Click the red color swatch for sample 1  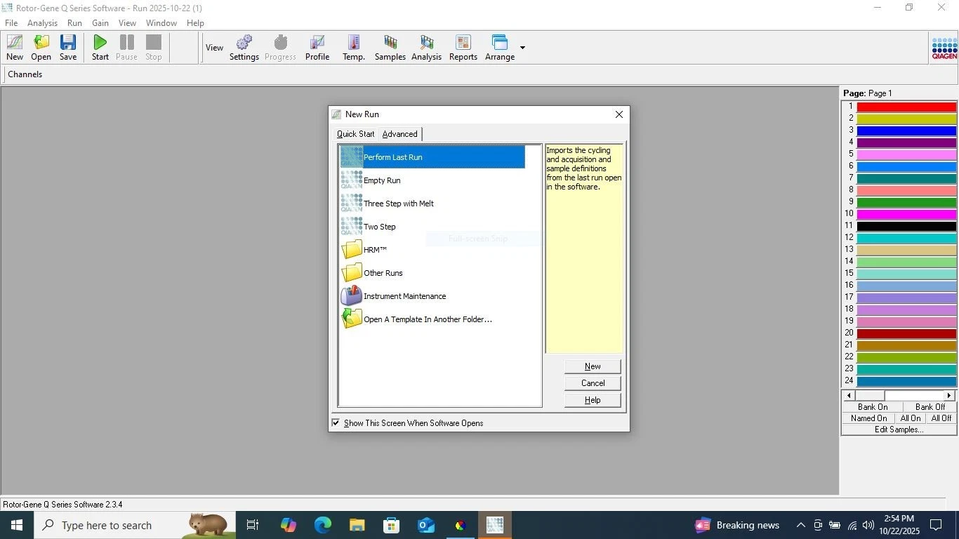(x=906, y=107)
